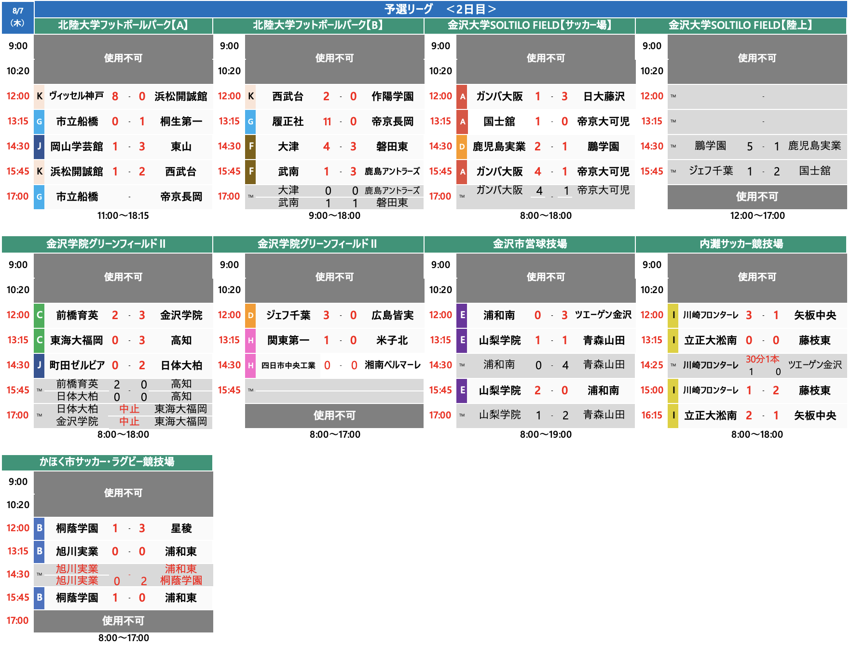Click the team name 東山

pos(181,147)
